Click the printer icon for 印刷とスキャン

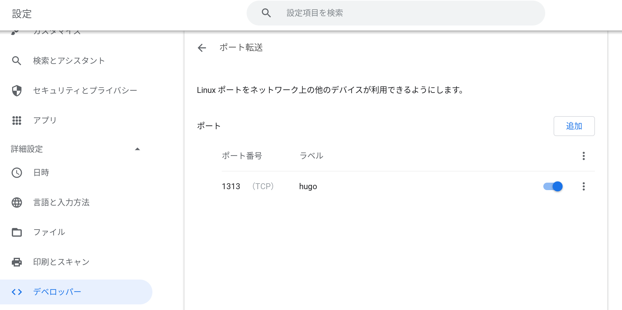(x=17, y=262)
